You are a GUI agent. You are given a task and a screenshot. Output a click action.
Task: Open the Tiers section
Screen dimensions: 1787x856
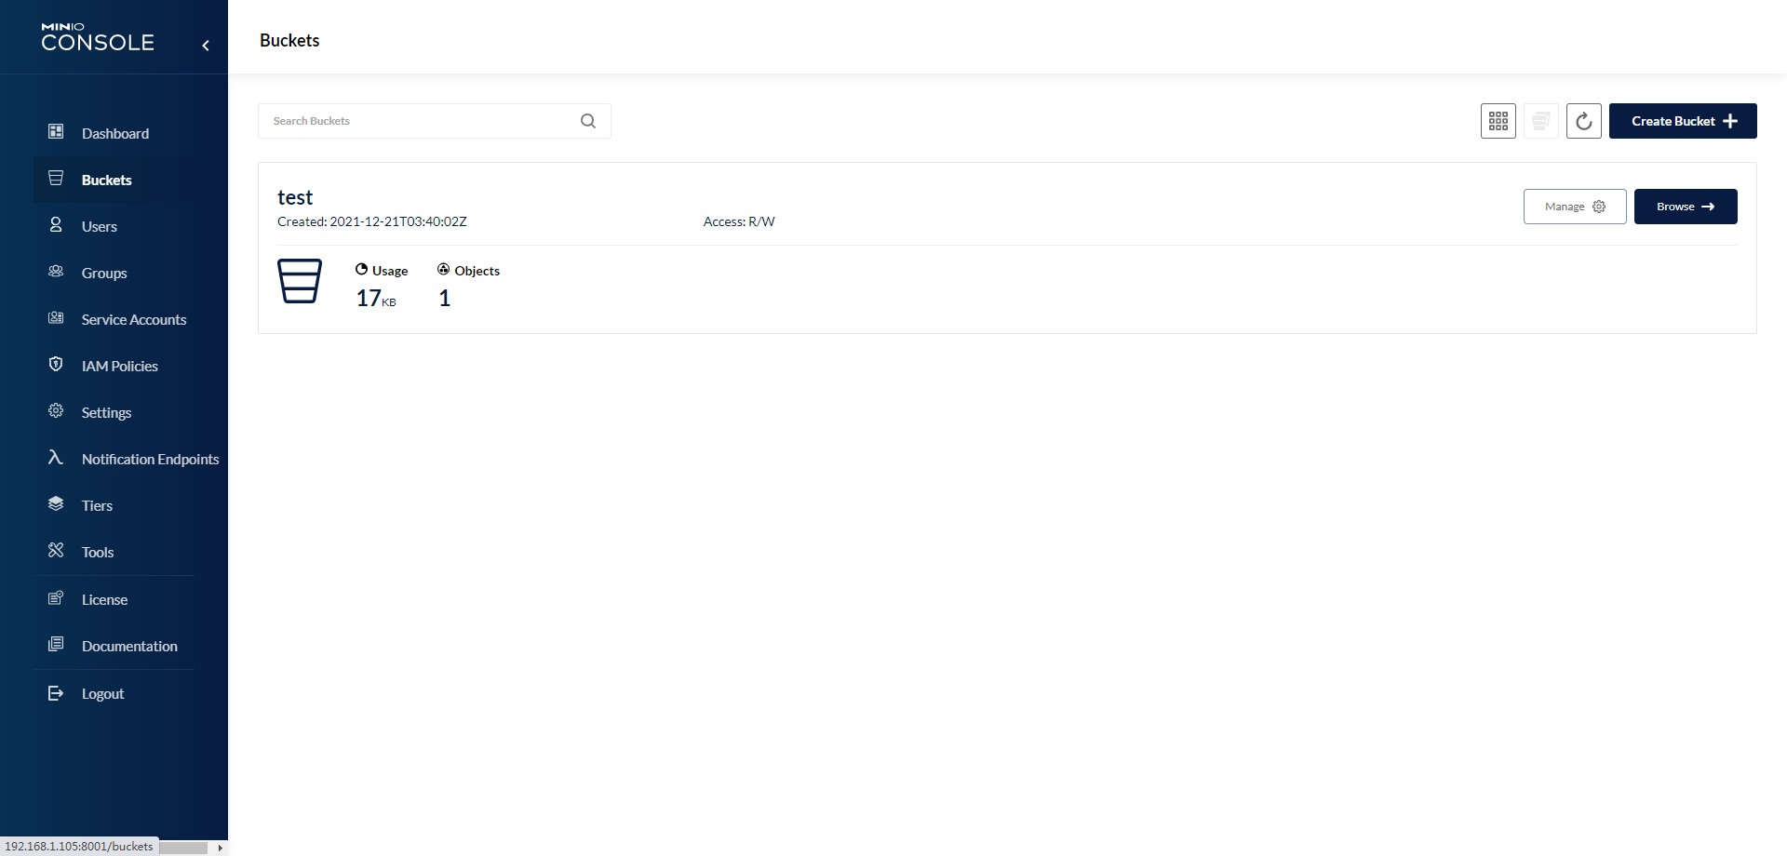coord(96,505)
